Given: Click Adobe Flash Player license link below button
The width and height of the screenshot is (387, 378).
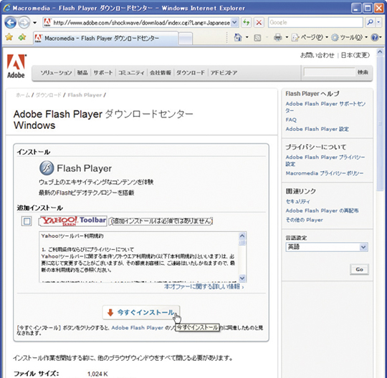Looking at the screenshot, I should pyautogui.click(x=137, y=328).
